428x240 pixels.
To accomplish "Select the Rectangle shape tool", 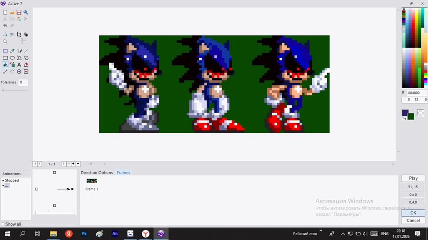I will [5, 58].
